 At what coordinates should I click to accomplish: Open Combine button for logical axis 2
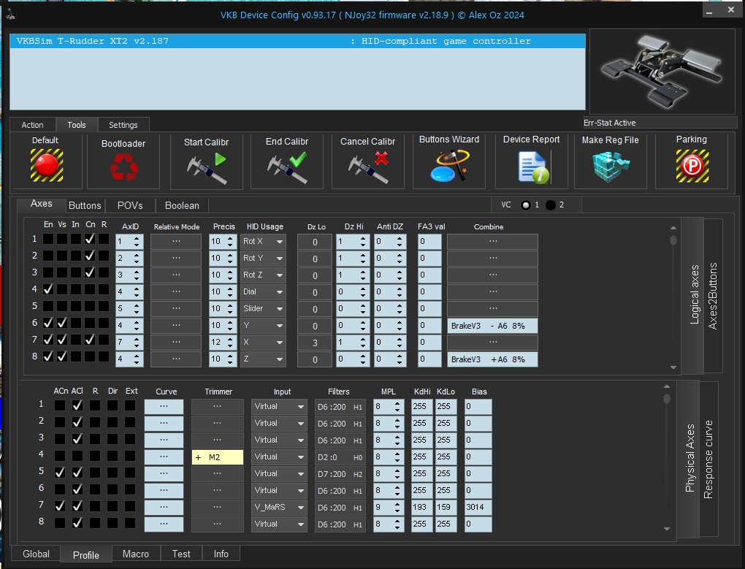click(x=493, y=259)
